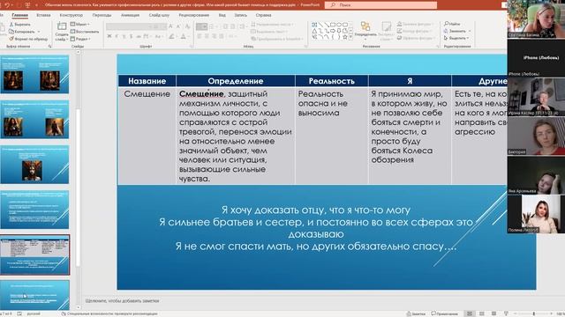Viewport: 565px width, 317px height.
Task: Toggle Underline (Ч) formatting
Action: tap(124, 36)
